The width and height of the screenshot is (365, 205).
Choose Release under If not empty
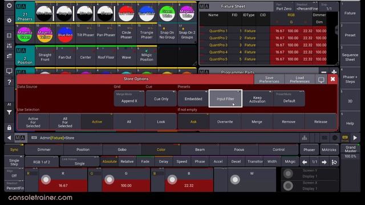[321, 121]
